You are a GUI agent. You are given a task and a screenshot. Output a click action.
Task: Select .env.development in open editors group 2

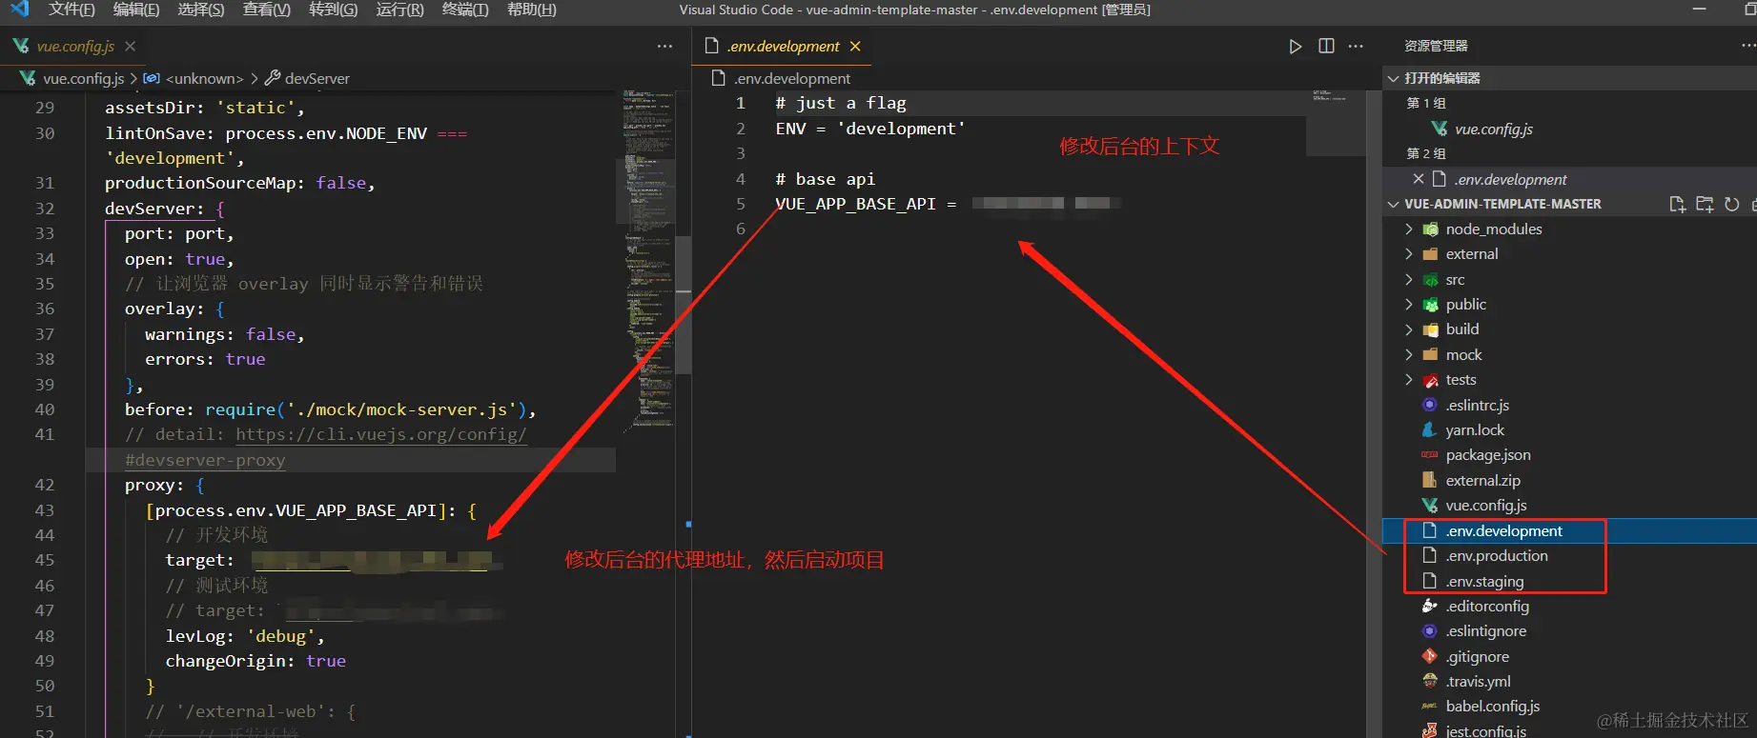point(1510,179)
